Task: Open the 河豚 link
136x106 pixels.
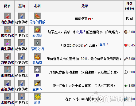Action: (x=37, y=103)
